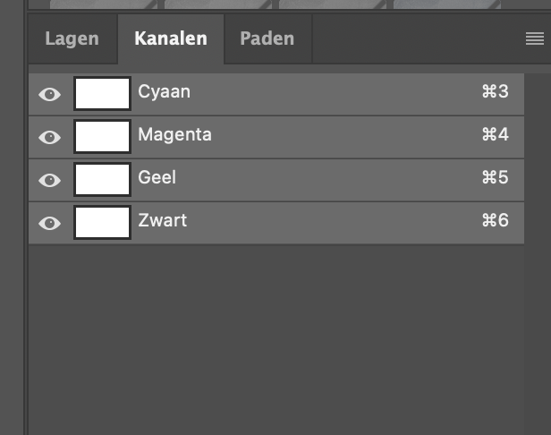Image resolution: width=551 pixels, height=435 pixels.
Task: Choose the Geel channel label
Action: pyautogui.click(x=157, y=177)
